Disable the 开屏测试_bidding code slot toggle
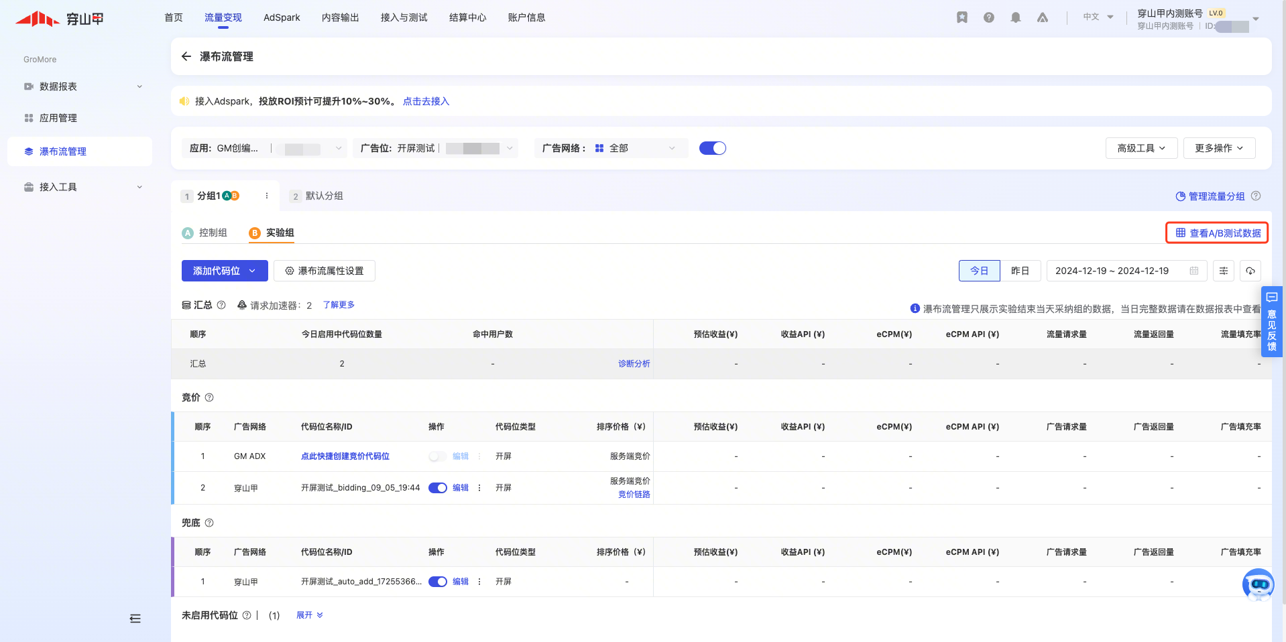 coord(437,488)
